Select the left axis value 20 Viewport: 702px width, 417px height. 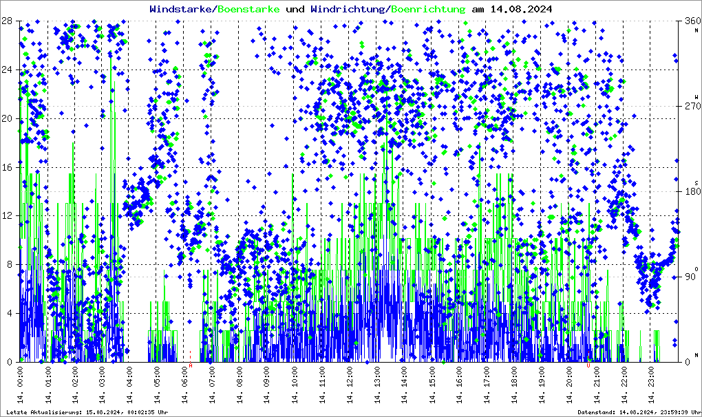click(x=6, y=118)
